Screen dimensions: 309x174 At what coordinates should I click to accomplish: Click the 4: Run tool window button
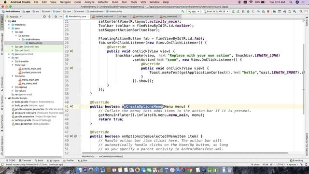83,160
